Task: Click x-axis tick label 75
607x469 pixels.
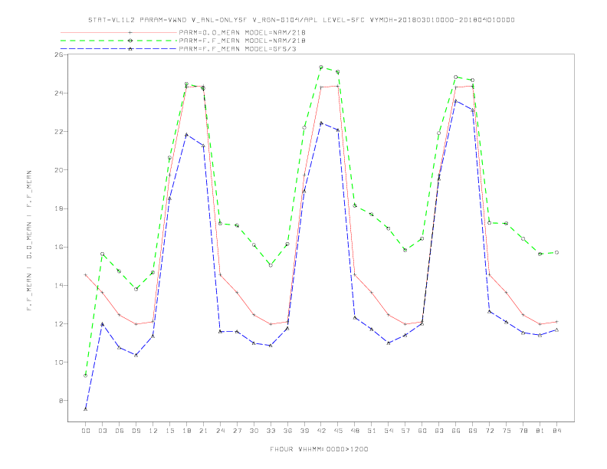Action: (507, 431)
